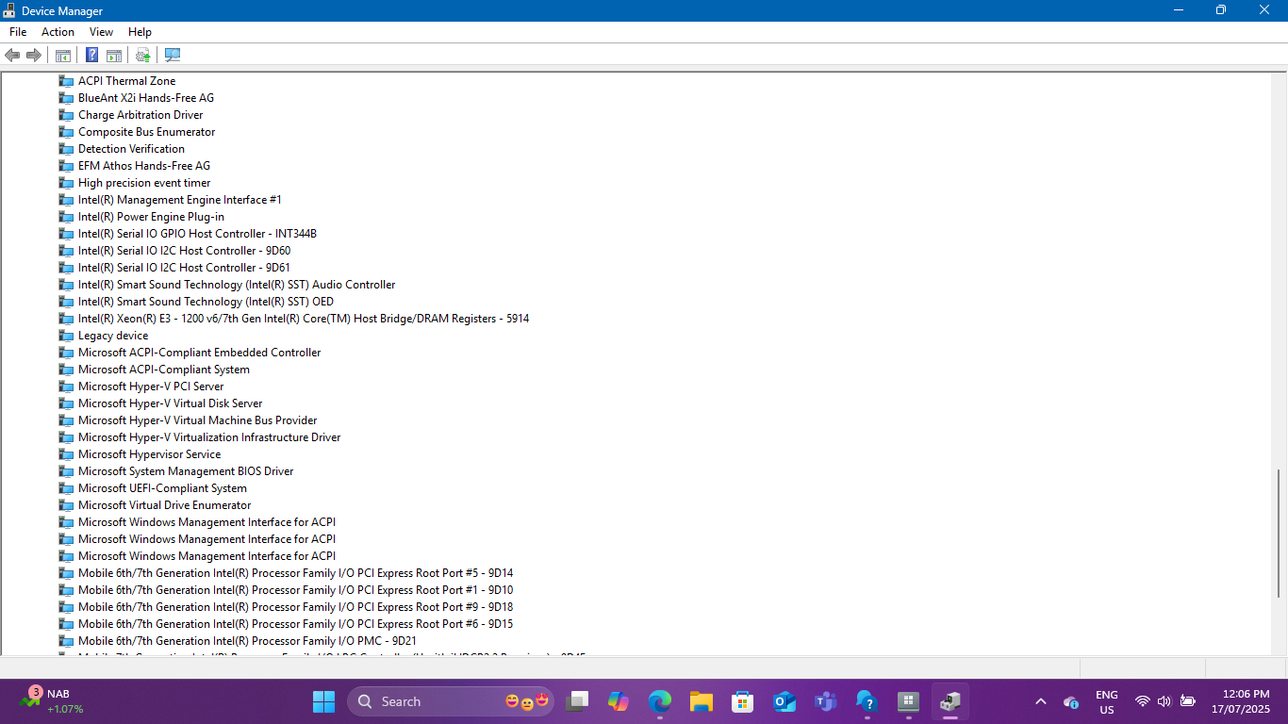The height and width of the screenshot is (724, 1288).
Task: Toggle the Show/Hide Console Tree toolbar icon
Action: coord(63,56)
